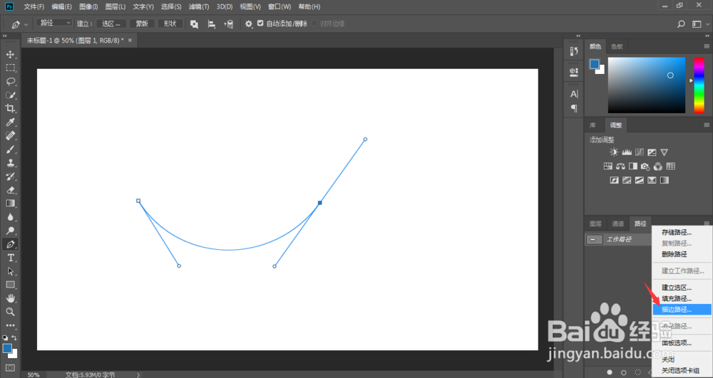Switch to the 色板 tab
The height and width of the screenshot is (378, 713).
click(x=617, y=46)
